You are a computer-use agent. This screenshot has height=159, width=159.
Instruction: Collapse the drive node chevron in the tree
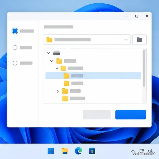pos(49,53)
